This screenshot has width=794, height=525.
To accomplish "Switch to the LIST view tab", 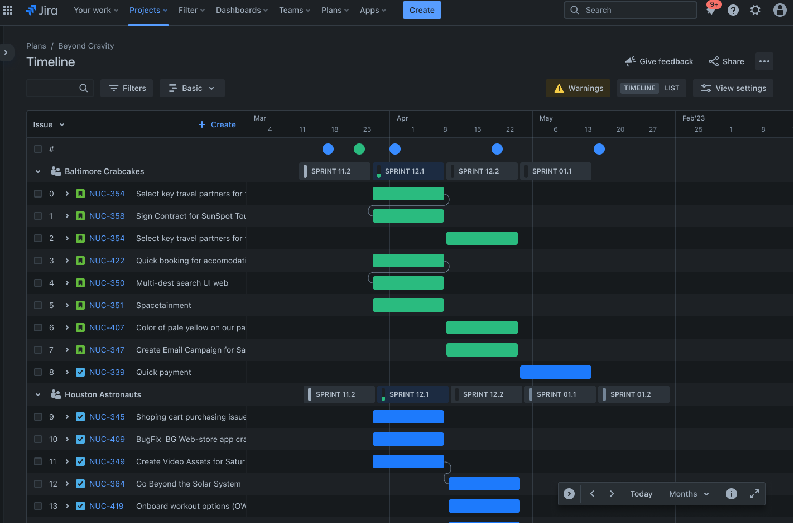I will tap(672, 88).
